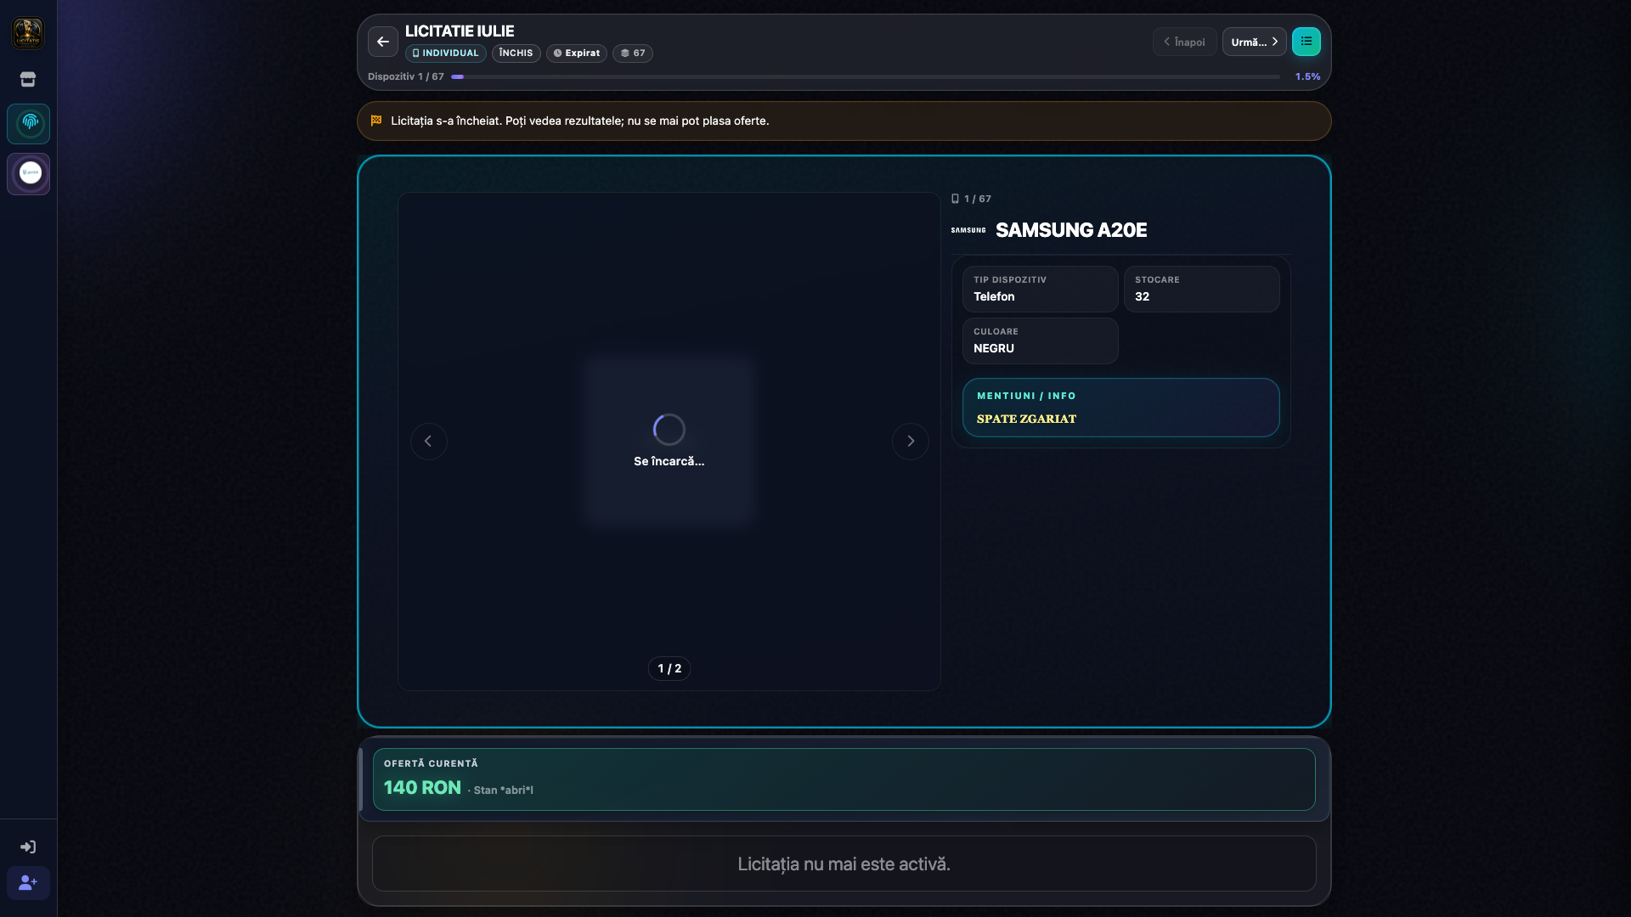Click the 1 / 67 label above the device title
Screen dimensions: 1631x917
(x=978, y=199)
